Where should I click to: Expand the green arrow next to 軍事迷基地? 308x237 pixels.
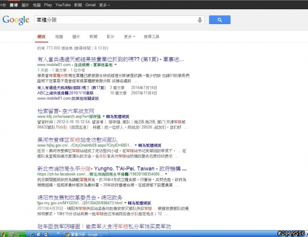pyautogui.click(x=115, y=65)
